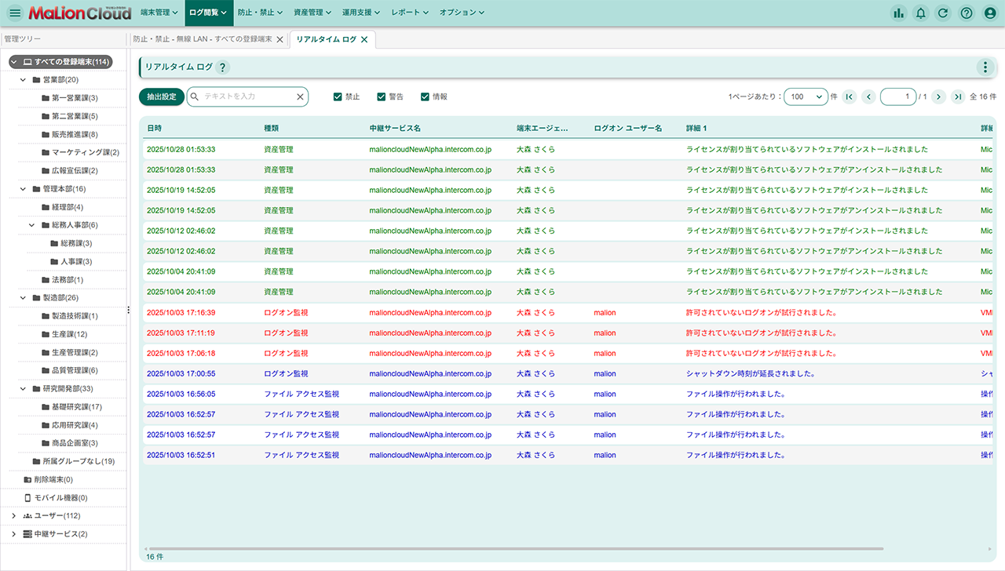
Task: Open the hamburger main menu icon
Action: [15, 13]
